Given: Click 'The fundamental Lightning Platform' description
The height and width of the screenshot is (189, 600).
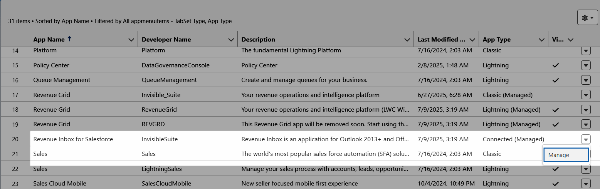Looking at the screenshot, I should (291, 50).
